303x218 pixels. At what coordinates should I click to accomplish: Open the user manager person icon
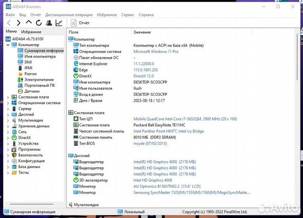[49, 23]
